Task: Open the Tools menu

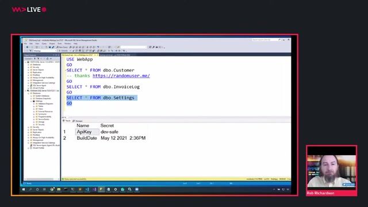Action: pos(60,44)
